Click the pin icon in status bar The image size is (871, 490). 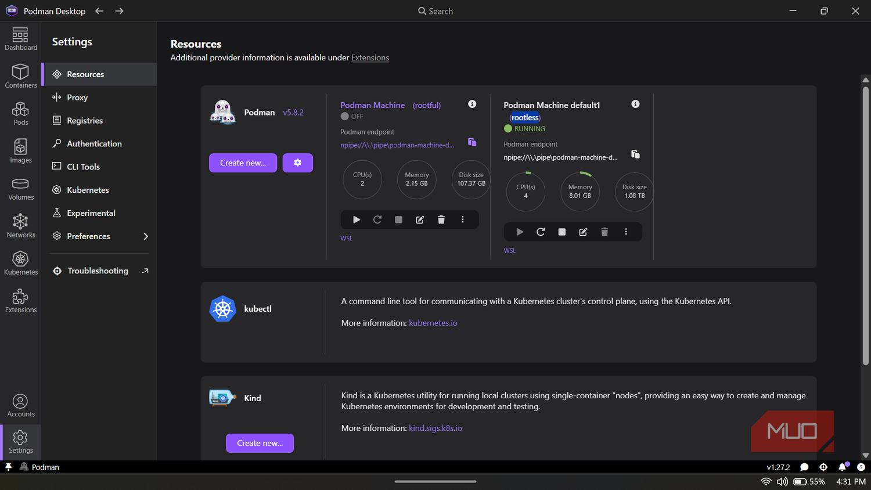[x=8, y=467]
